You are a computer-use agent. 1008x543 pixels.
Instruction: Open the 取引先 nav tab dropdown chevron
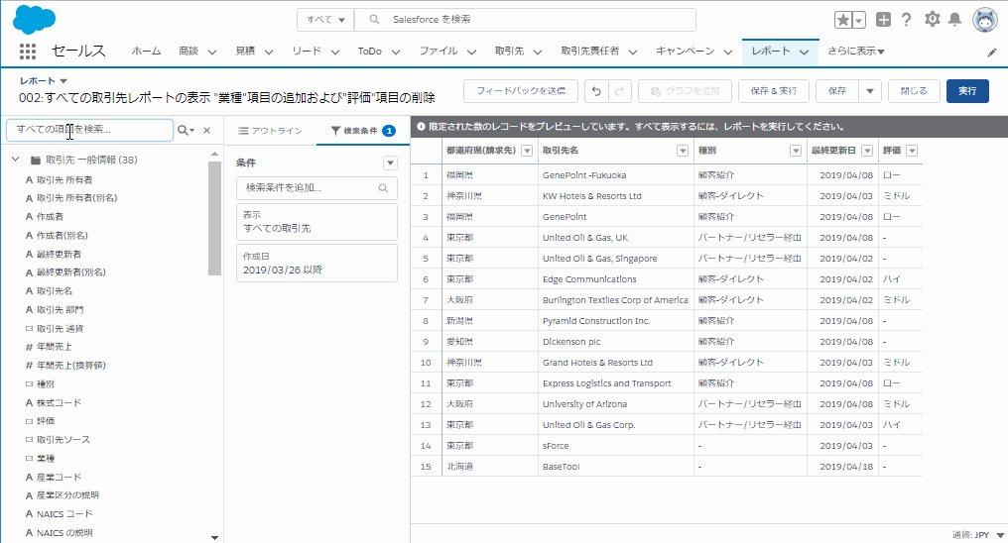[x=538, y=52]
